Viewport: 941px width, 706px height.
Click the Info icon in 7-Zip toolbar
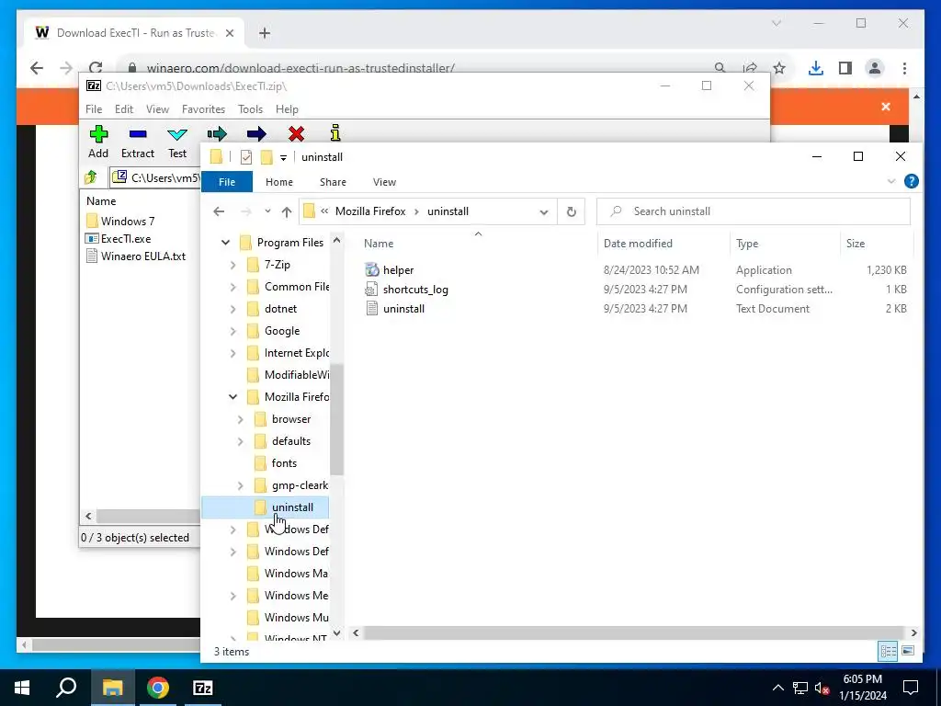[x=335, y=132]
